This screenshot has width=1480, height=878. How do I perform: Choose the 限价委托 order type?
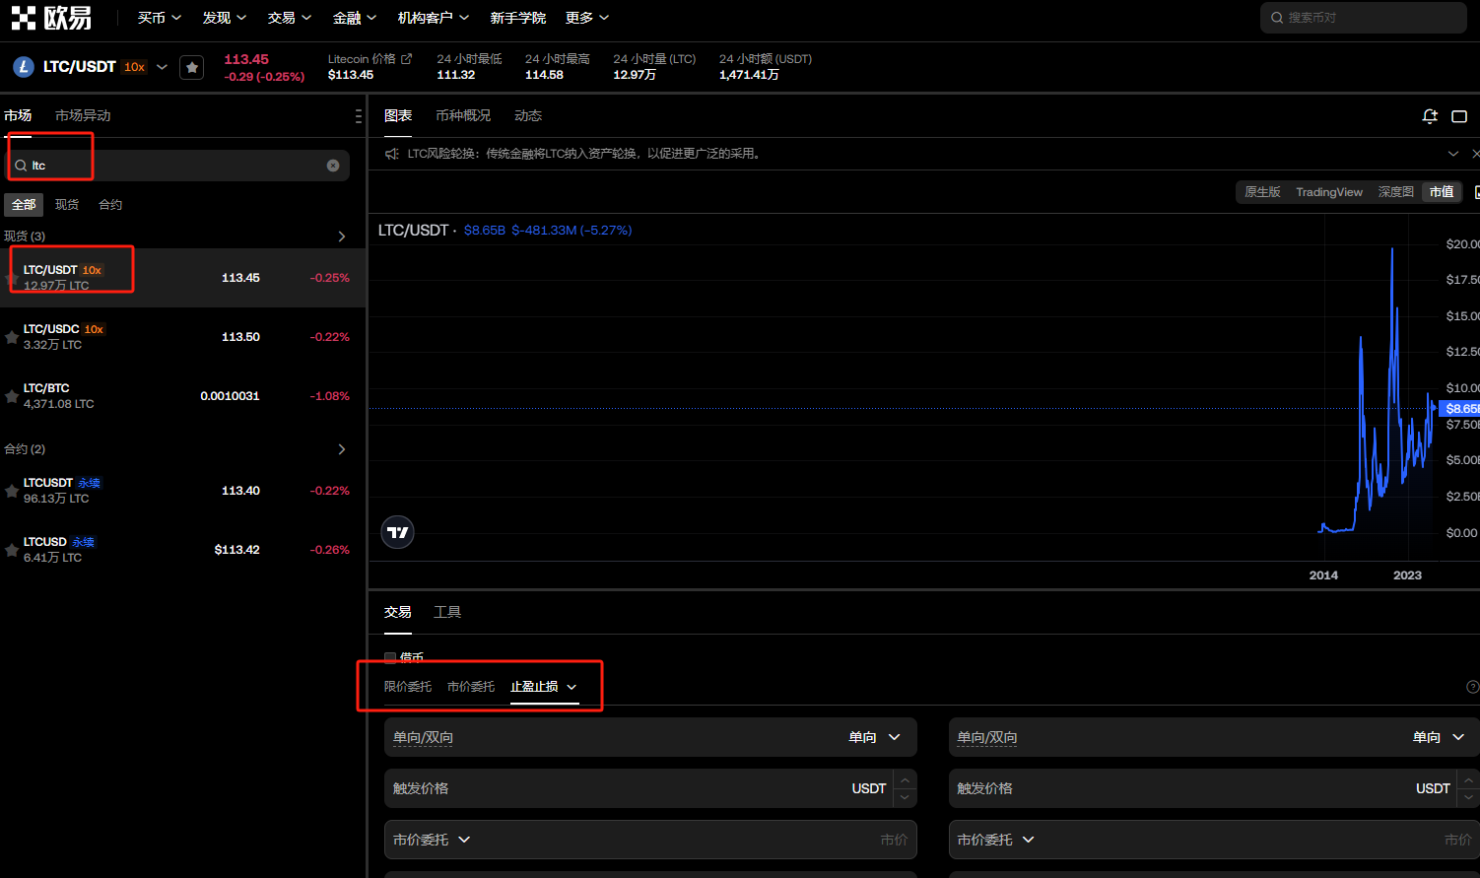pyautogui.click(x=408, y=687)
